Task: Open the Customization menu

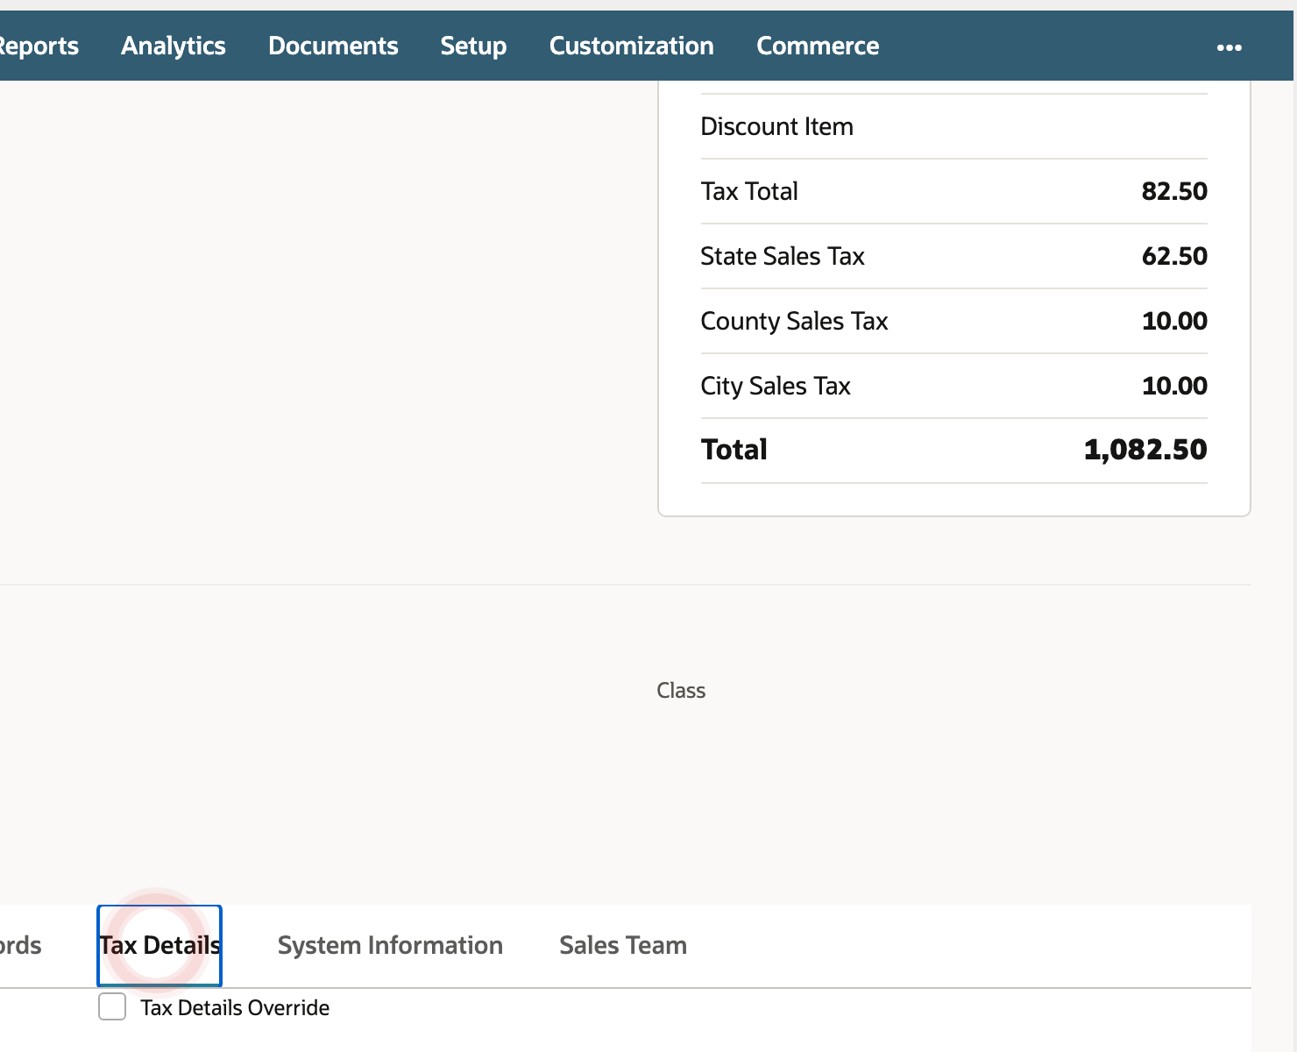Action: (631, 46)
